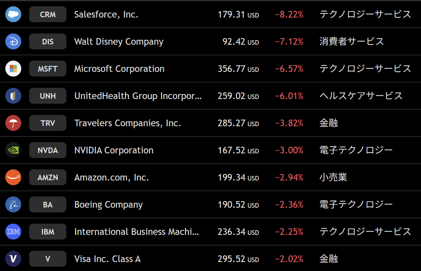Click the Walt Disney logo icon
The width and height of the screenshot is (421, 271).
click(13, 42)
